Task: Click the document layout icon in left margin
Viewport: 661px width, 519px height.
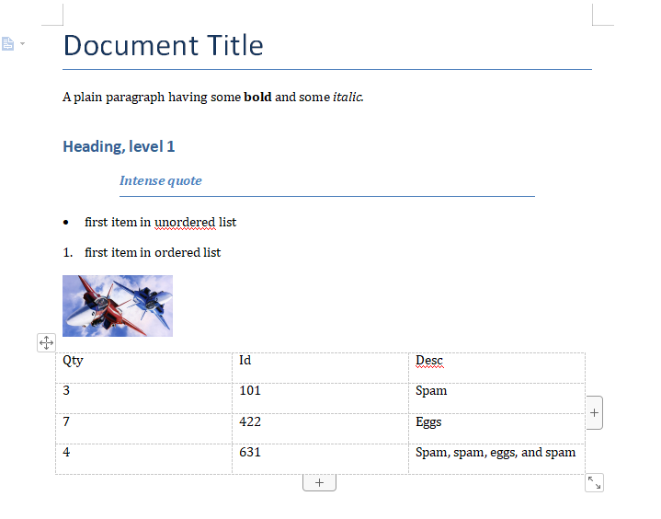Action: 8,44
